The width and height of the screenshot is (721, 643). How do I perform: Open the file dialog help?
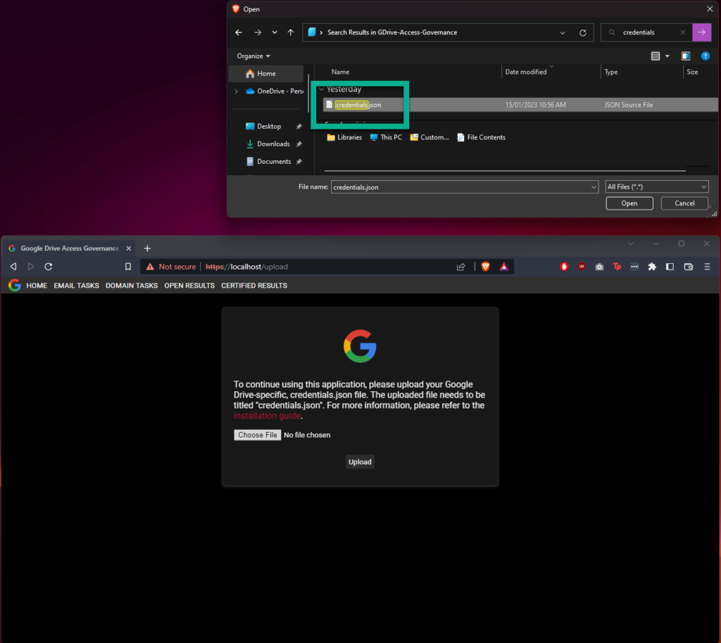tap(705, 56)
